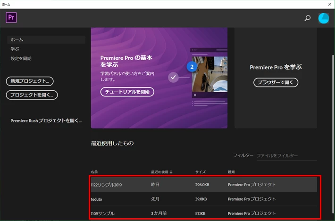This screenshot has width=335, height=221.
Task: Start tutorial with チュートリアルを開始 button
Action: 127,92
